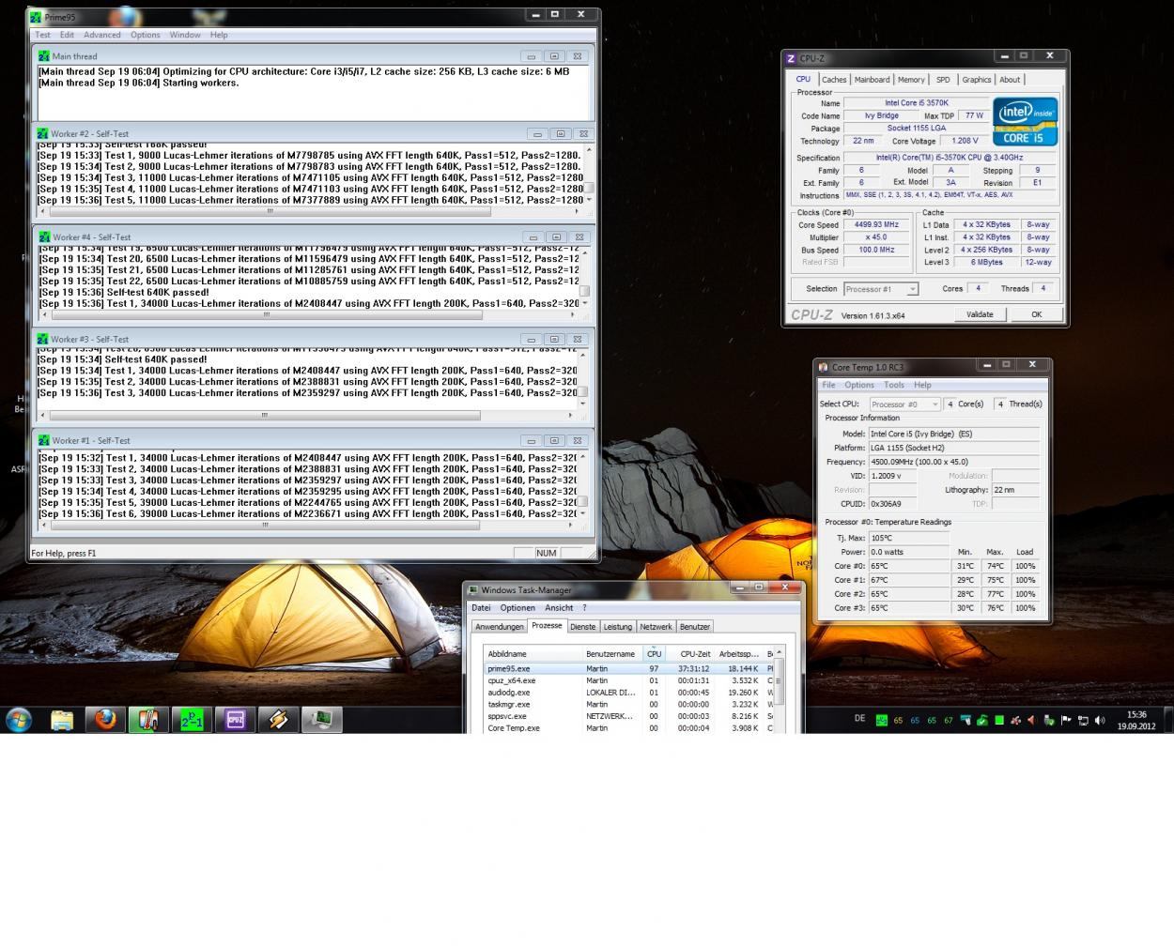Click the Intel Core i5 logo in CPU-Z
Image resolution: width=1174 pixels, height=946 pixels.
1026,121
